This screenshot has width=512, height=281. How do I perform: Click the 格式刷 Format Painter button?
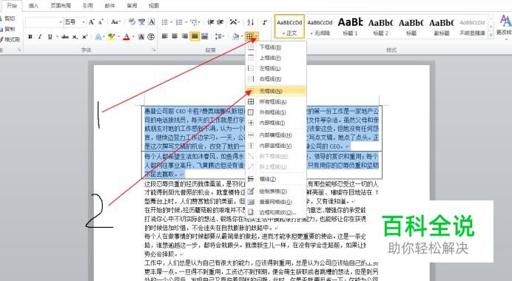click(x=10, y=39)
